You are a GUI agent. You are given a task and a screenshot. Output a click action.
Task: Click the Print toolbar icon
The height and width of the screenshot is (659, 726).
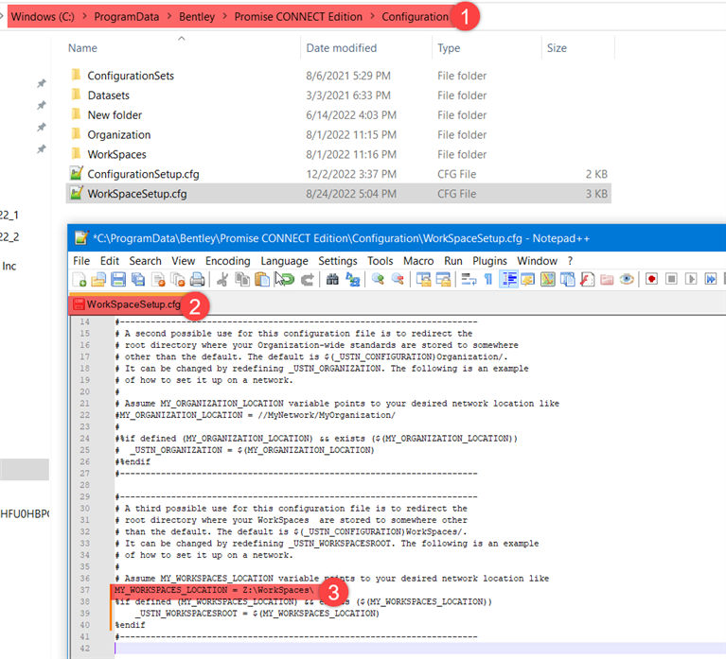197,279
